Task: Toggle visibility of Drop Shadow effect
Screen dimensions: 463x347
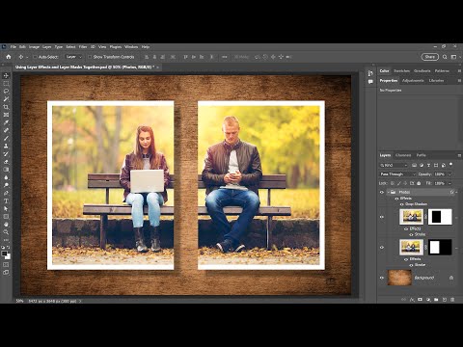Action: 401,204
